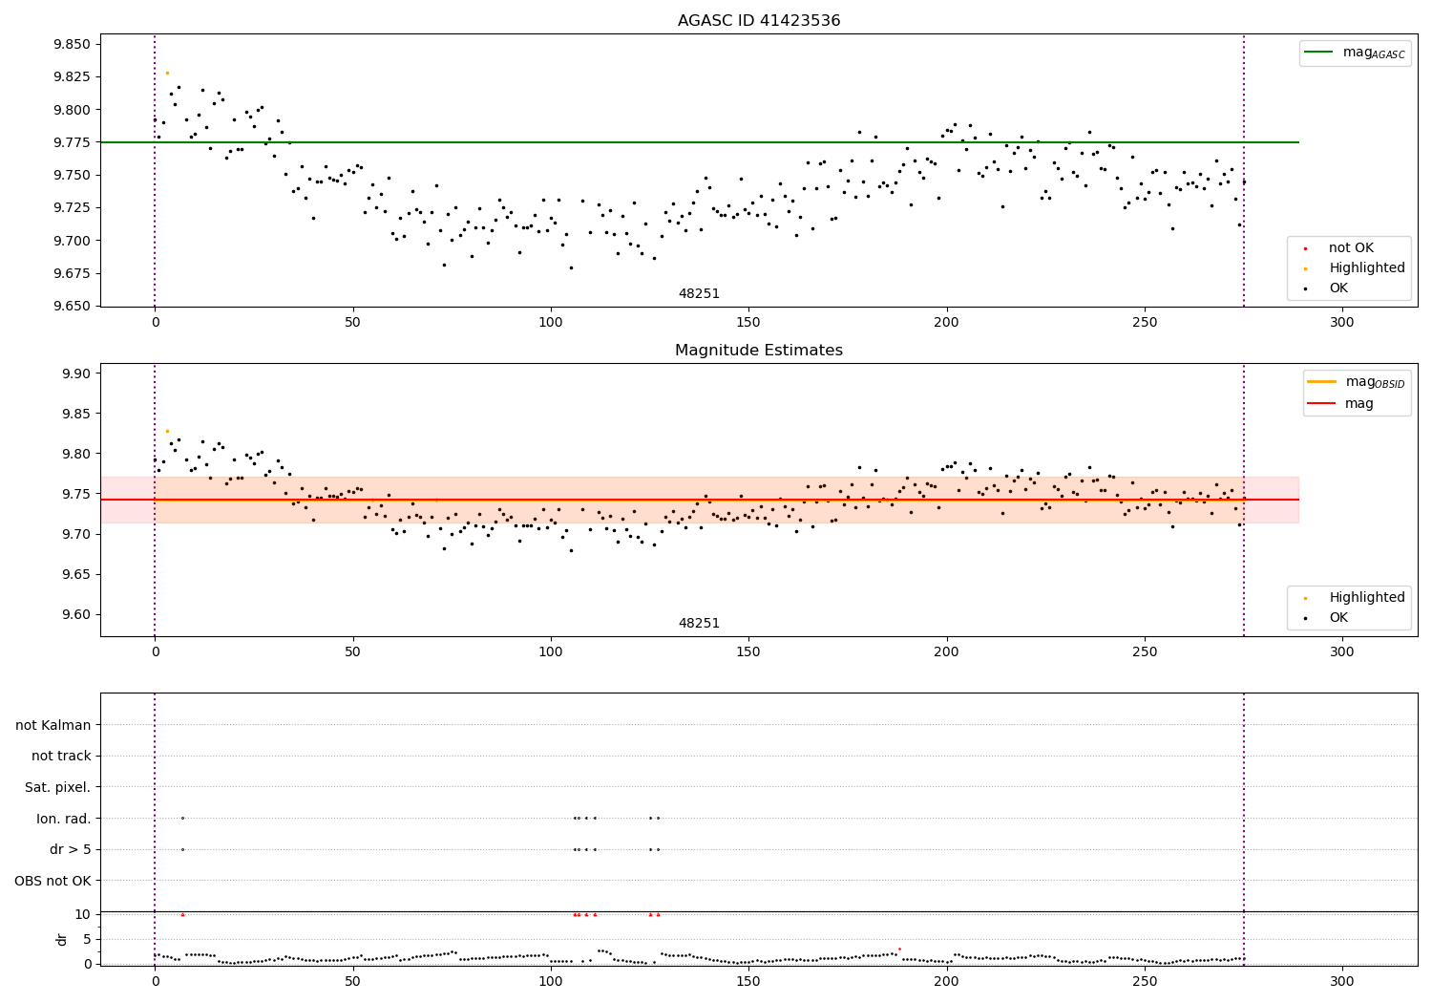Click the 9.850 y-tick in top plot

point(73,44)
